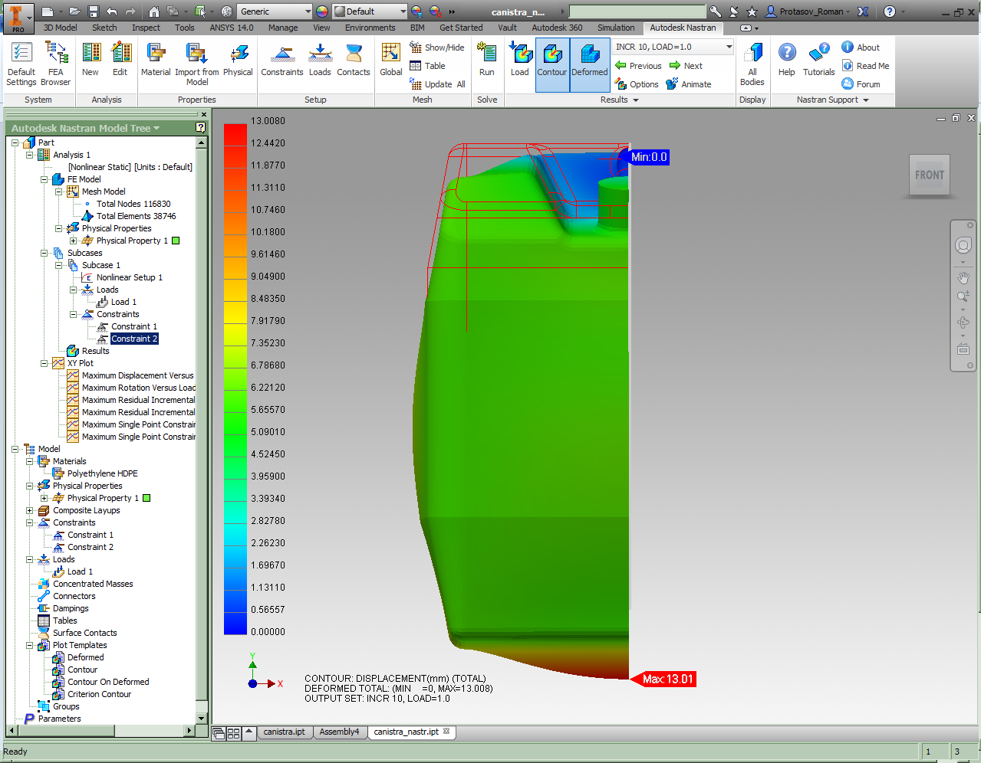Screen dimensions: 981x763
Task: Toggle Show/Hide mesh option
Action: pos(437,47)
